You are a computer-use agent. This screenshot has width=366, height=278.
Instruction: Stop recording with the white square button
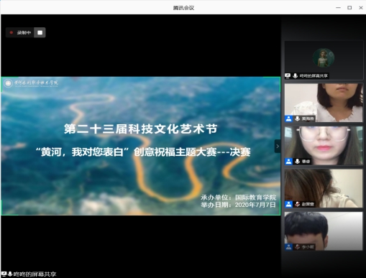[x=40, y=32]
